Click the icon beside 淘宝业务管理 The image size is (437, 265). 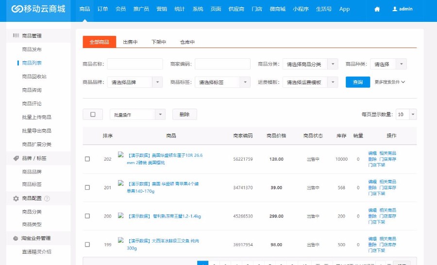coord(16,238)
